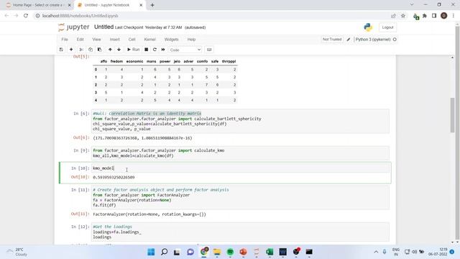Select the FactorAnalyzer cell In [11]
Image resolution: width=460 pixels, height=259 pixels.
click(240, 197)
